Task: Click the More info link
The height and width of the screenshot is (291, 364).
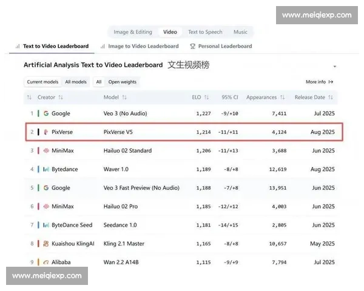Action: pos(319,82)
